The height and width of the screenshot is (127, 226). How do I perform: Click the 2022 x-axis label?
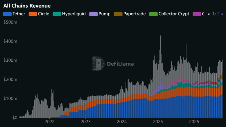coord(50,122)
